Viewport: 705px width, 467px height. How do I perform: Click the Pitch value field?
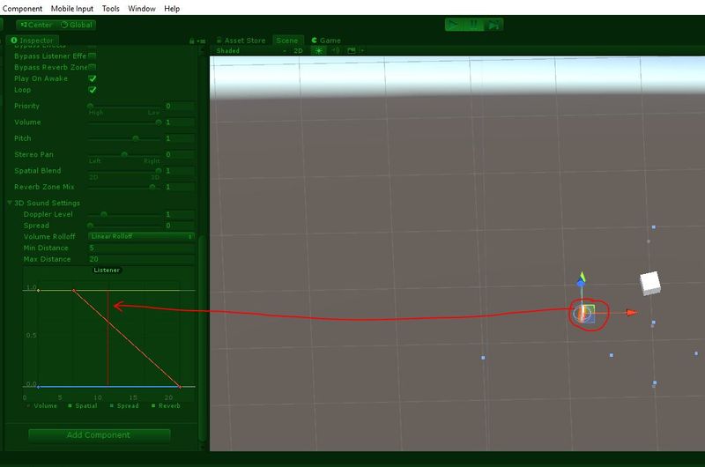[180, 138]
